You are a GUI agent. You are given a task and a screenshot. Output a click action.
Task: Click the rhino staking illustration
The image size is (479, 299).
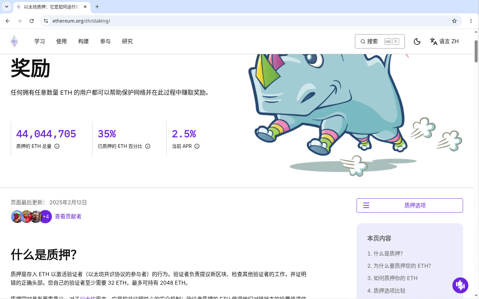pos(355,115)
